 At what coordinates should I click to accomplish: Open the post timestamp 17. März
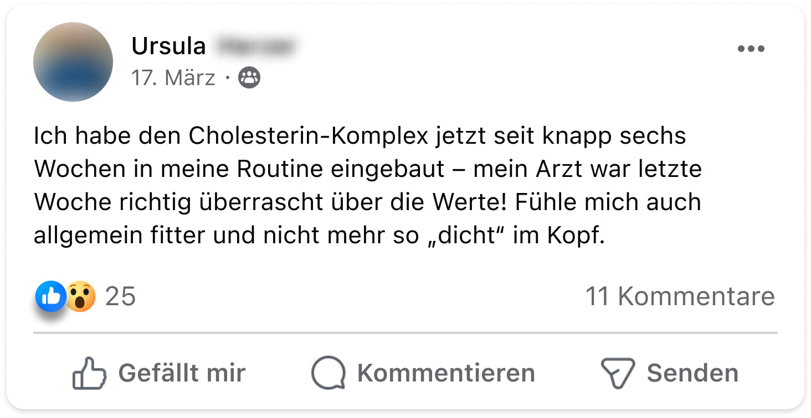(x=173, y=79)
